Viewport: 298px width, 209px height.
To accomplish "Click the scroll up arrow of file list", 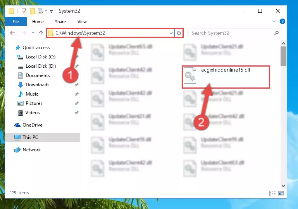I will click(283, 43).
